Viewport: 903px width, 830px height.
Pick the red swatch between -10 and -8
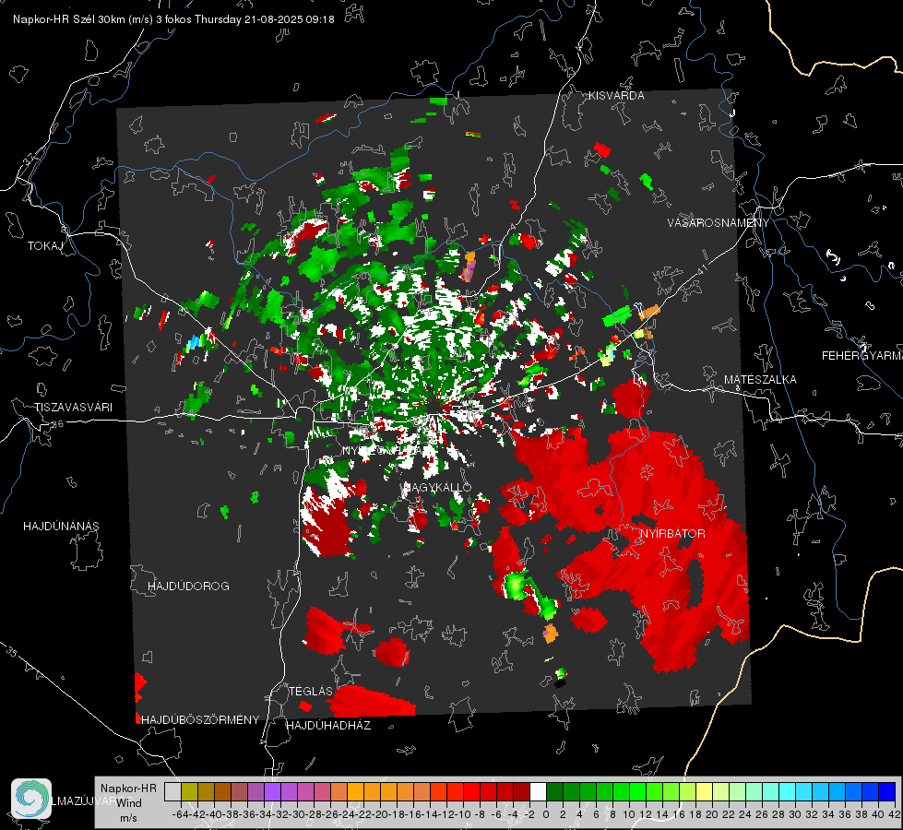click(471, 791)
